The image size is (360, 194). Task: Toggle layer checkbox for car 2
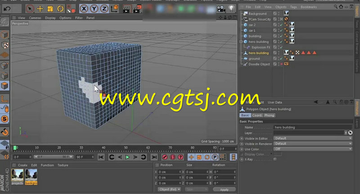275,25
